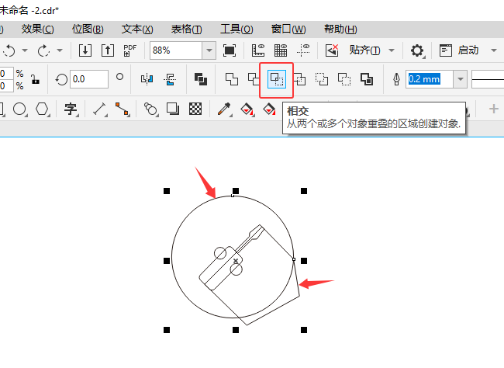Click the 0.2 mm outline width field
The height and width of the screenshot is (368, 504).
(430, 79)
